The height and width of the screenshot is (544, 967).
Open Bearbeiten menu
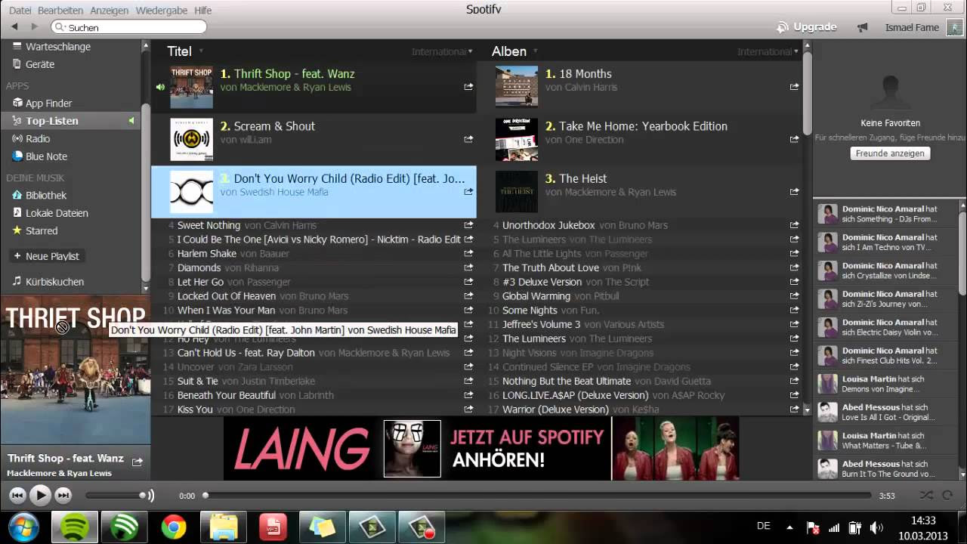point(60,11)
